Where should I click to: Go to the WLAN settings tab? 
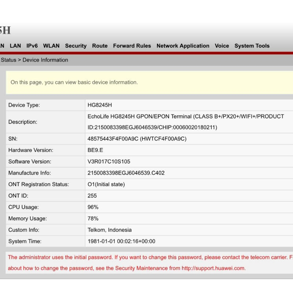[51, 46]
